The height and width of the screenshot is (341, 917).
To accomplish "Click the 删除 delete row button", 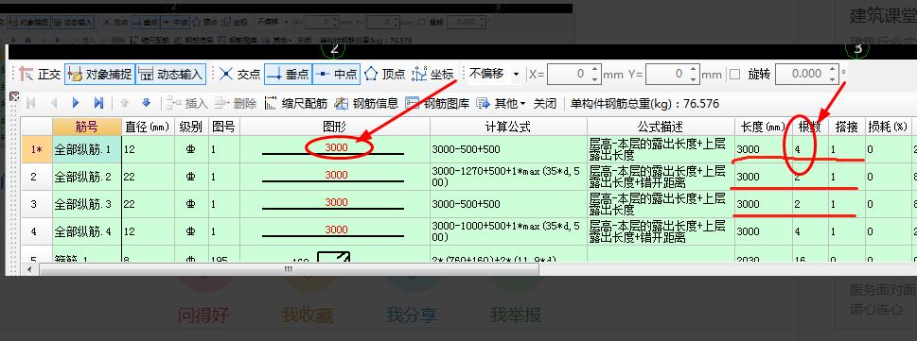I will 236,103.
